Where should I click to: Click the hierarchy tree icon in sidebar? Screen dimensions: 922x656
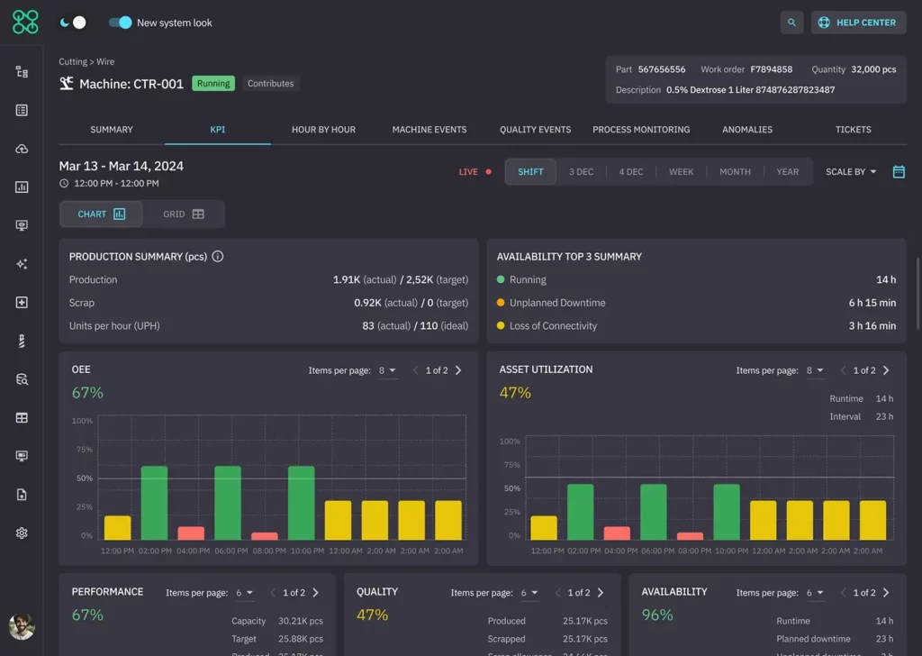point(22,72)
